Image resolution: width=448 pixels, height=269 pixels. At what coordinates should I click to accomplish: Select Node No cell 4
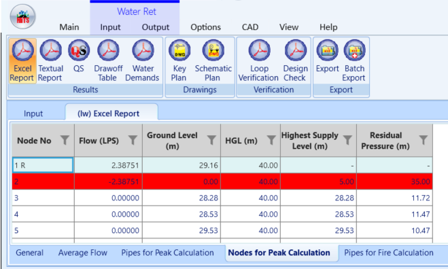(43, 214)
